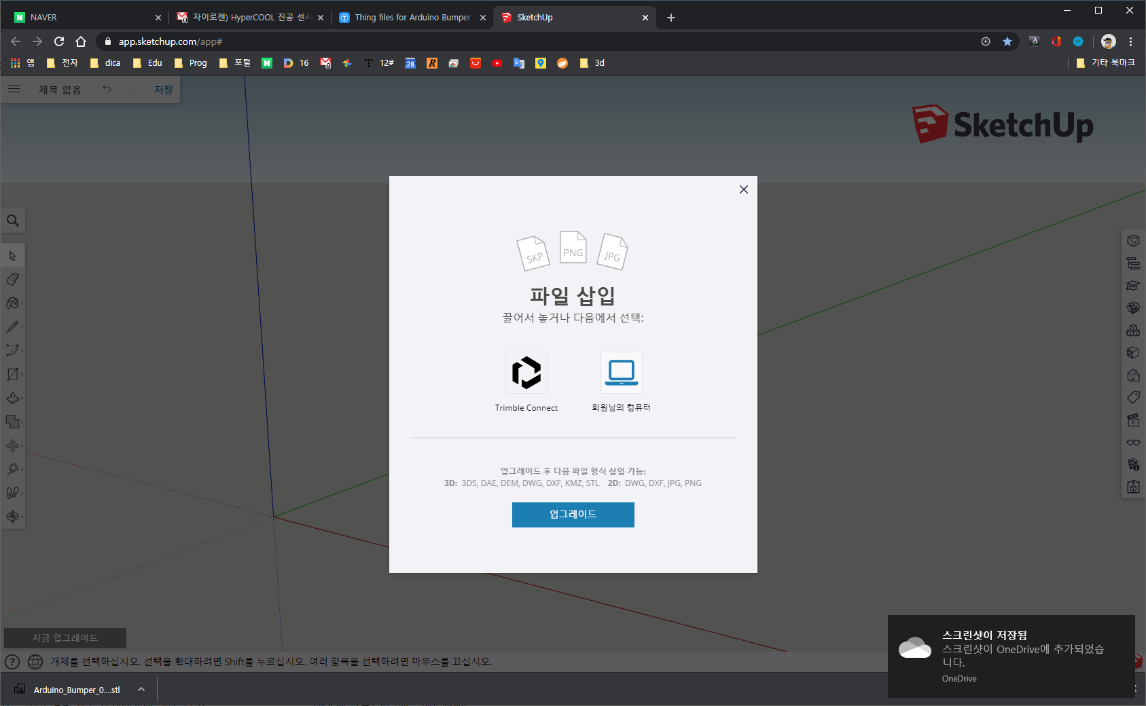Click the 저장 save button

tap(163, 90)
